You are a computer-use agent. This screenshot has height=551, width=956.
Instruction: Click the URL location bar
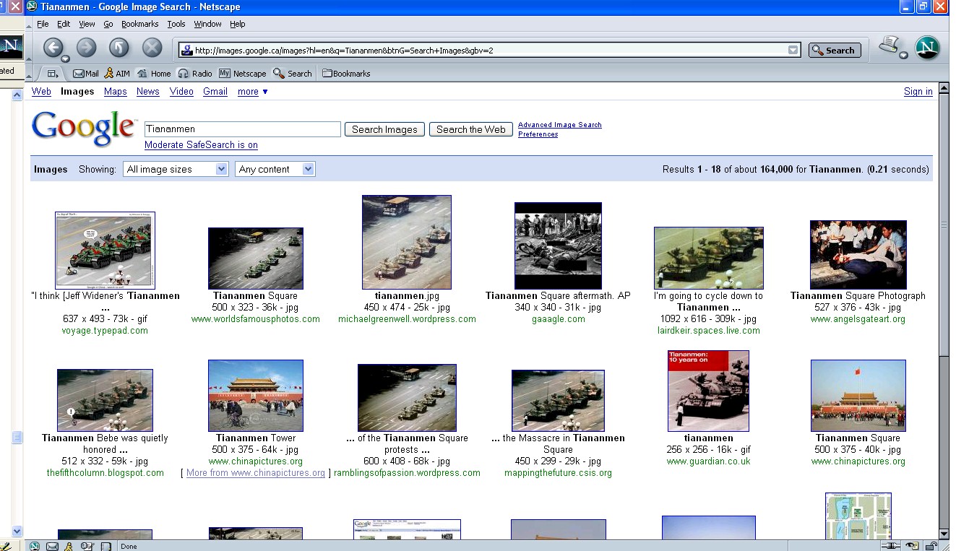pos(491,51)
